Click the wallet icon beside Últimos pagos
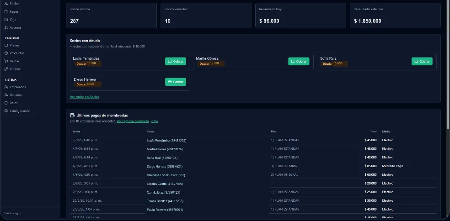This screenshot has width=450, height=221. (x=72, y=115)
